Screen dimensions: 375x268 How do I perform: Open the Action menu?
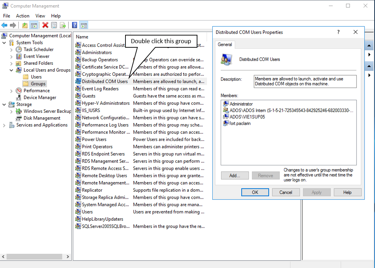point(23,16)
